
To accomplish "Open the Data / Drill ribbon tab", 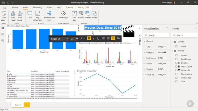I will [84, 7].
